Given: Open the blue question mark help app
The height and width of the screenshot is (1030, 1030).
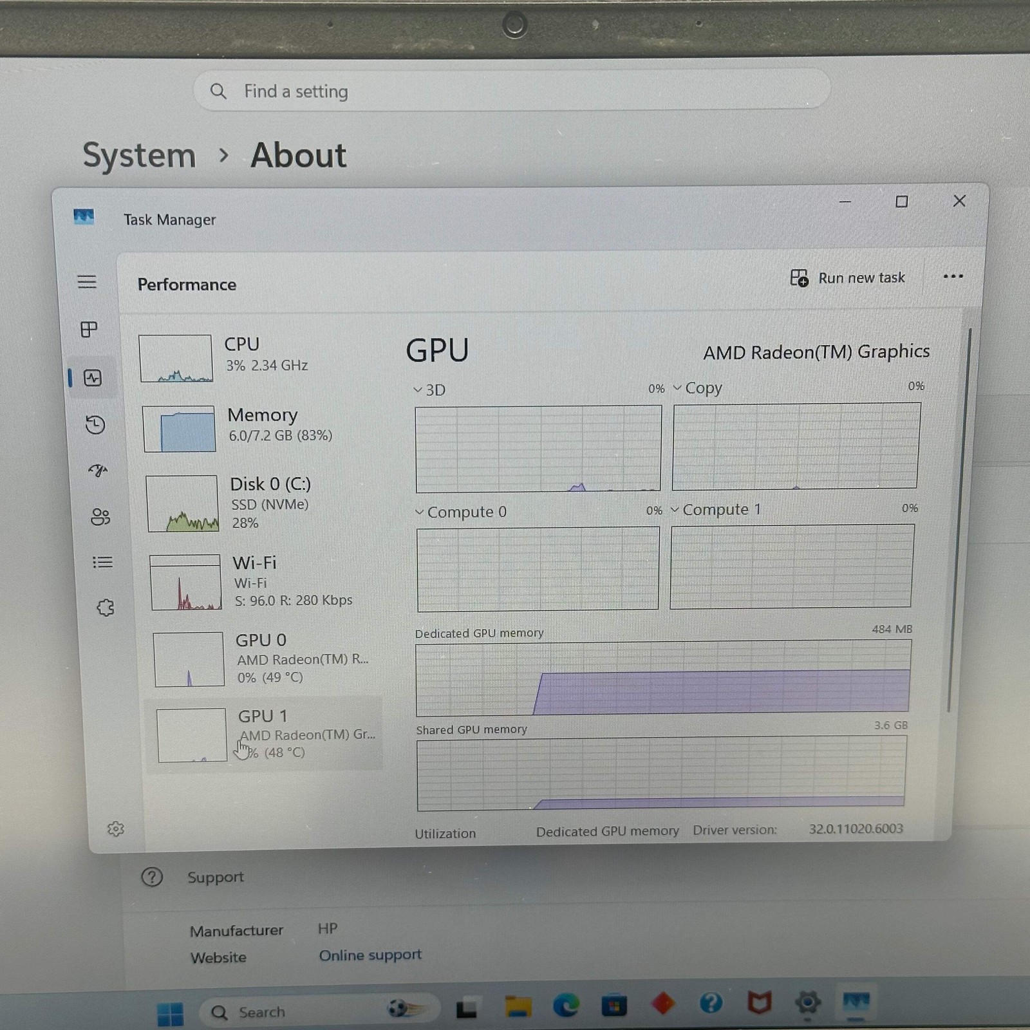Looking at the screenshot, I should (x=711, y=1002).
